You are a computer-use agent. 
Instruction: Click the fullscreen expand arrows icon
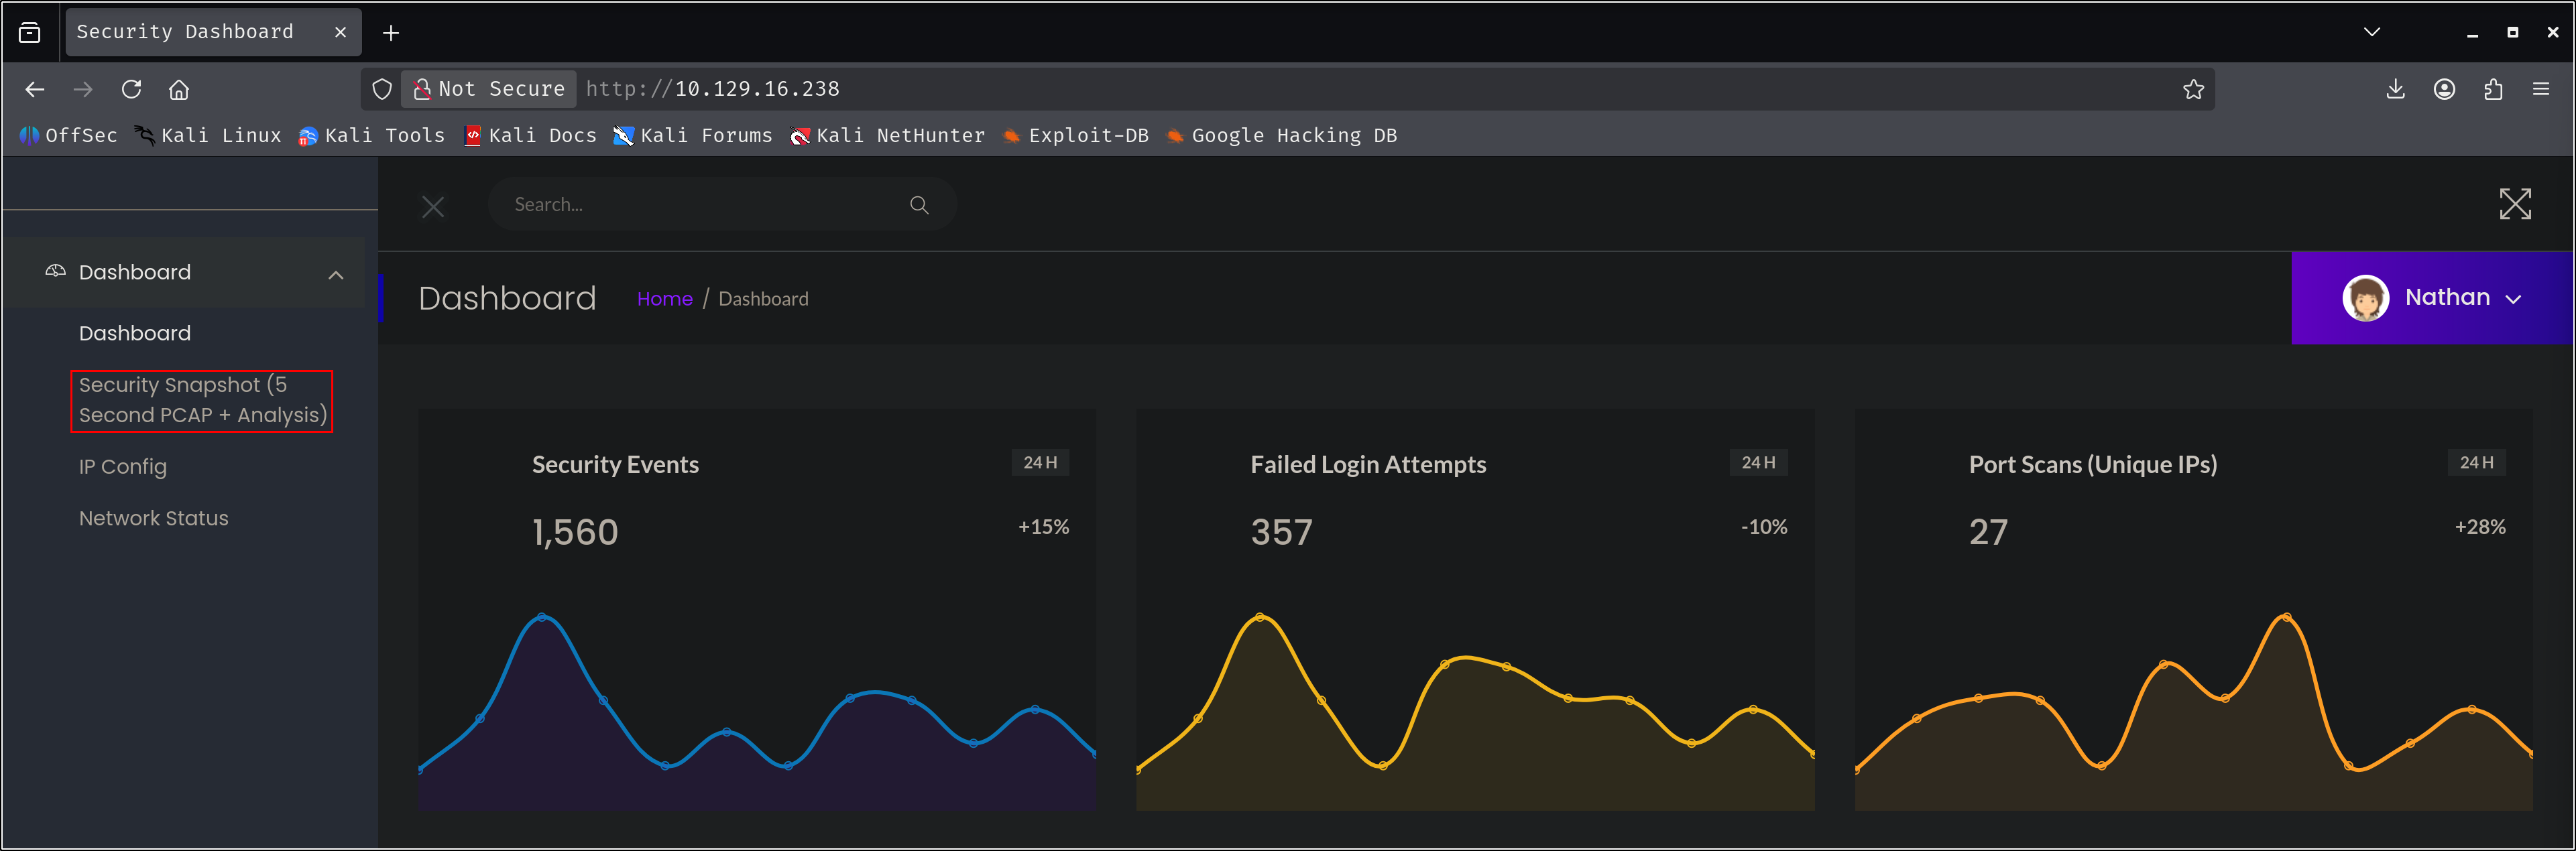click(x=2514, y=204)
